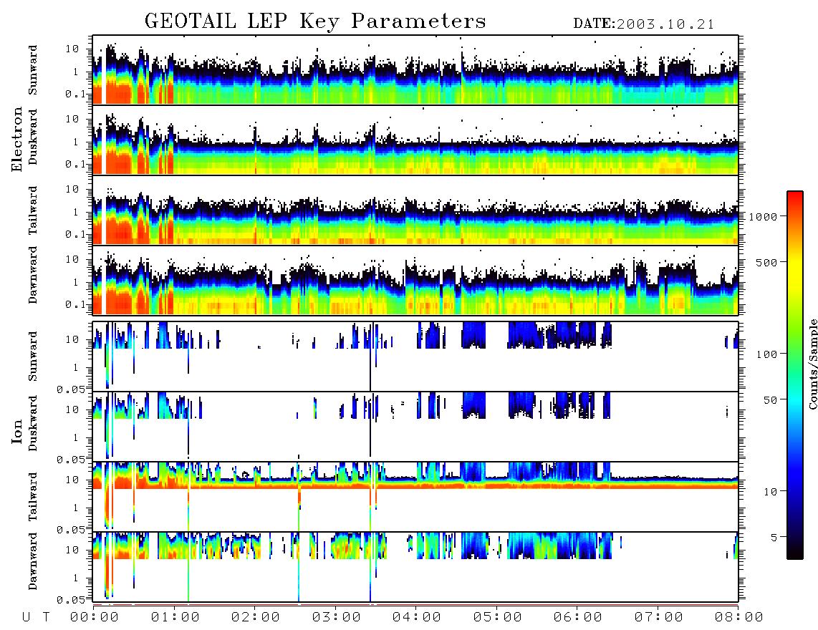Viewport: 818px width, 630px height.
Task: Click the 50 colorbar tick label
Action: [770, 400]
